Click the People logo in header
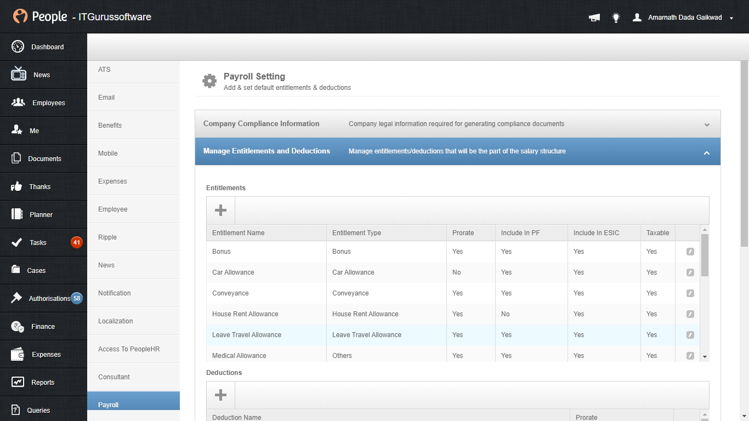749x421 pixels. click(40, 17)
